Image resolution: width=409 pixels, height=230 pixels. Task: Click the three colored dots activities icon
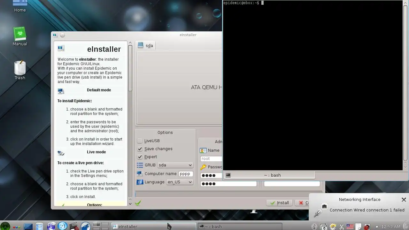(x=16, y=227)
